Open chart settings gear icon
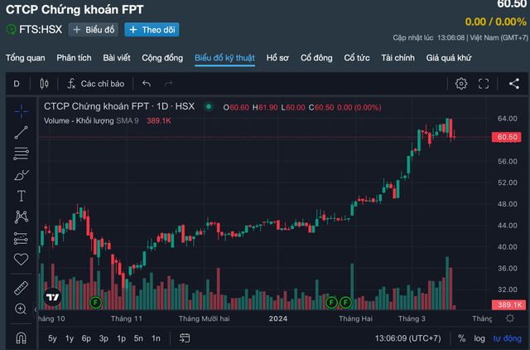The height and width of the screenshot is (350, 530). [461, 84]
